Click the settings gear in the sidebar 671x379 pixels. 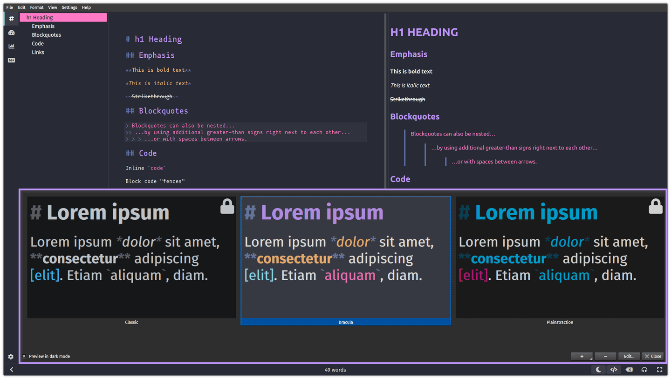pyautogui.click(x=11, y=357)
